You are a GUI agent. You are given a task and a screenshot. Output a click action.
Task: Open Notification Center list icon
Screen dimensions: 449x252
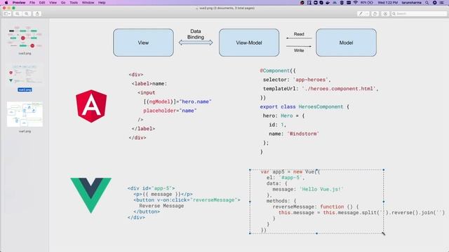(x=442, y=3)
